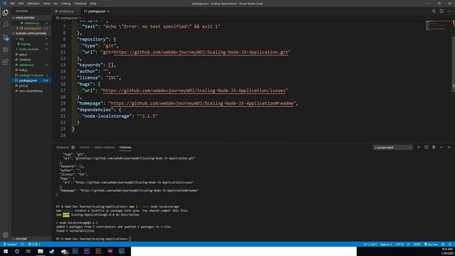The height and width of the screenshot is (256, 455).
Task: Open the File menu
Action: point(12,4)
